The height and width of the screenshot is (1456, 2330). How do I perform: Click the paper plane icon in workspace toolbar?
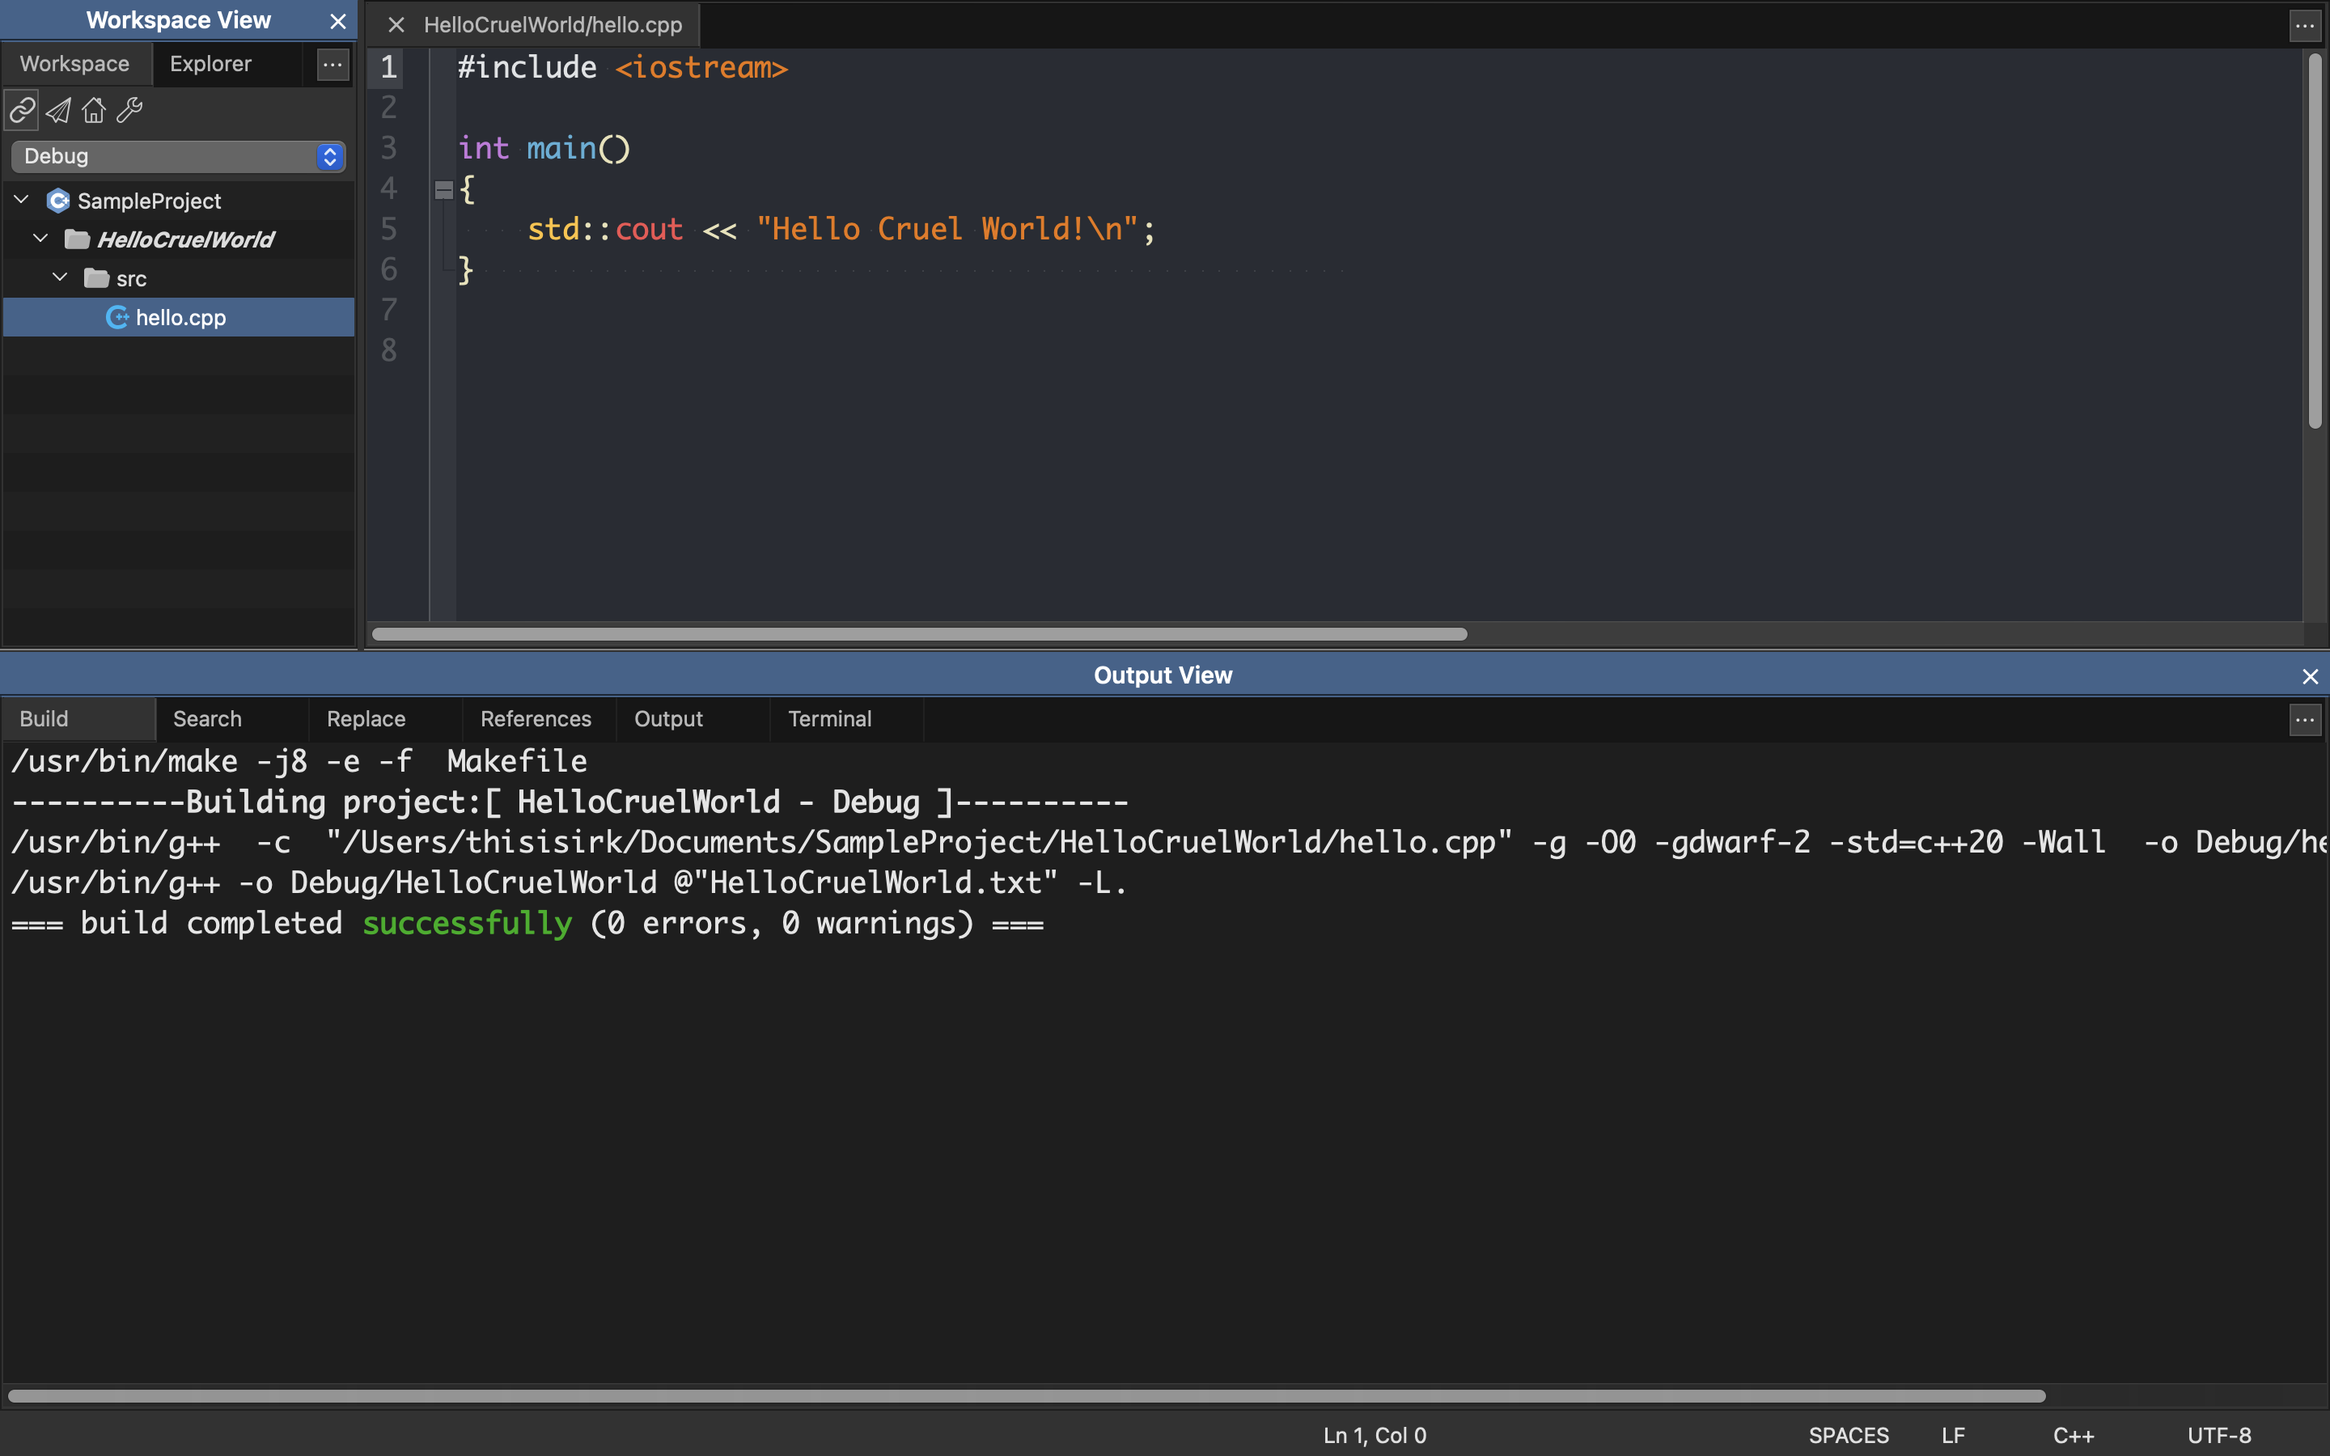click(59, 111)
